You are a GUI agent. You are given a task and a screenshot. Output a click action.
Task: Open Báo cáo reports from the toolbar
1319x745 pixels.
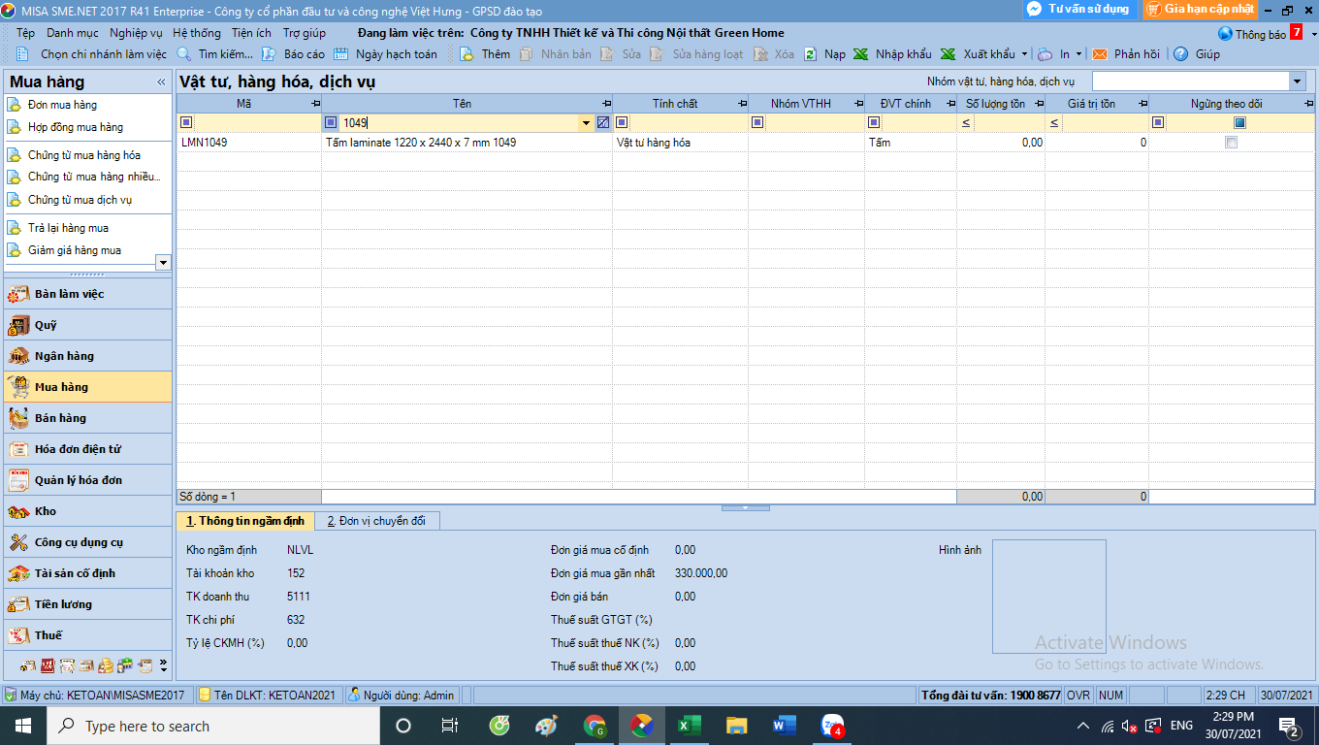click(x=294, y=54)
